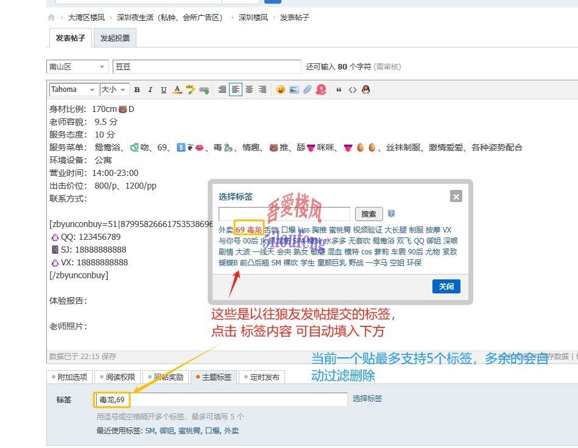
Task: Click the 体验报告: line in editor
Action: (68, 301)
